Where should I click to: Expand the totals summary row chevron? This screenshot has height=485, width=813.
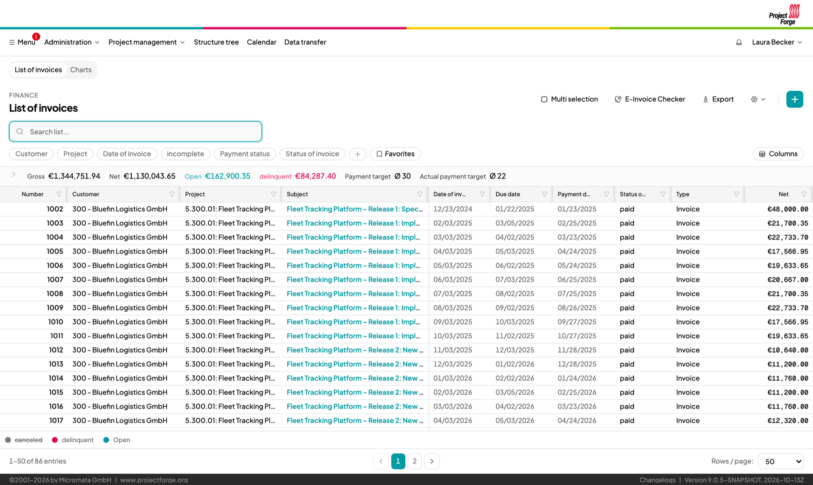[x=14, y=175]
